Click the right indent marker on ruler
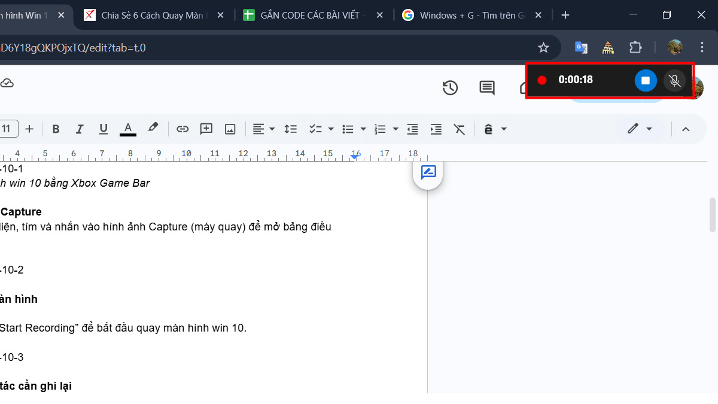Screen dimensions: 718x404 [354, 156]
